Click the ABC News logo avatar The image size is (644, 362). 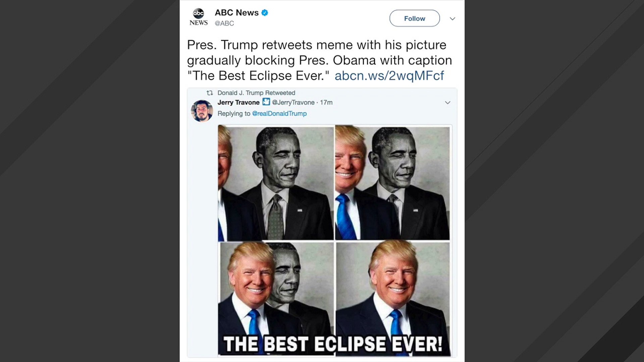tap(199, 17)
